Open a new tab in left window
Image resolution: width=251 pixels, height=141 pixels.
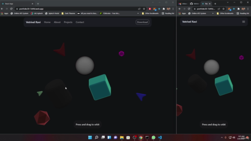pos(38,4)
